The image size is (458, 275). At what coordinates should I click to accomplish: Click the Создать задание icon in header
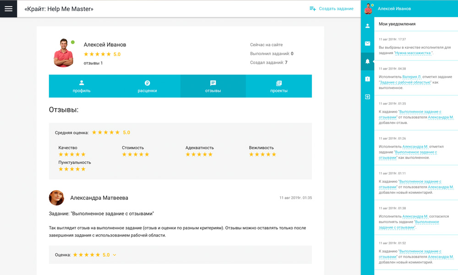[313, 9]
